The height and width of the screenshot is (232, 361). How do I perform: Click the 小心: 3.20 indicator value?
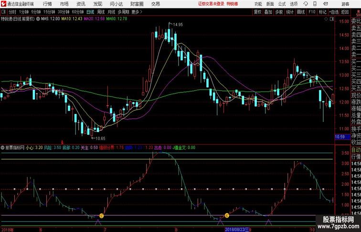[x=34, y=148]
